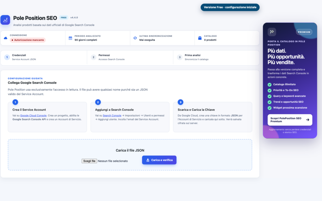
Task: Click the Autorizzazione mancante status badge
Action: click(28, 40)
